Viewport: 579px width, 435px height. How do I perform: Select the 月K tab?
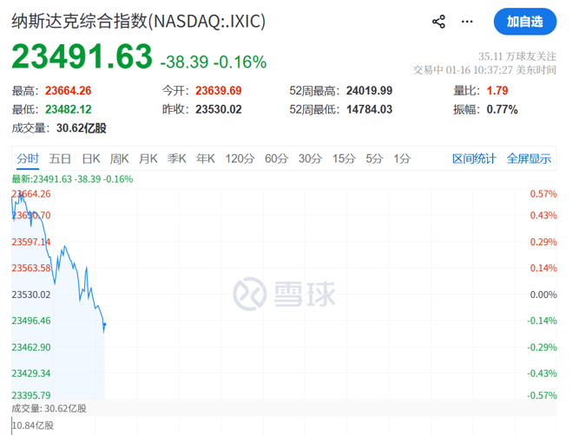(148, 159)
